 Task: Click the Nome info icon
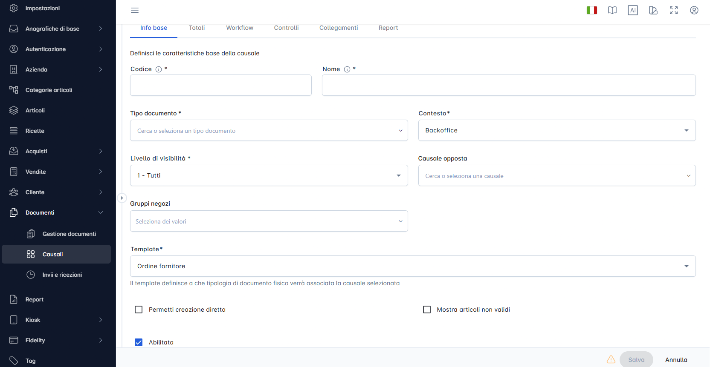pos(347,69)
